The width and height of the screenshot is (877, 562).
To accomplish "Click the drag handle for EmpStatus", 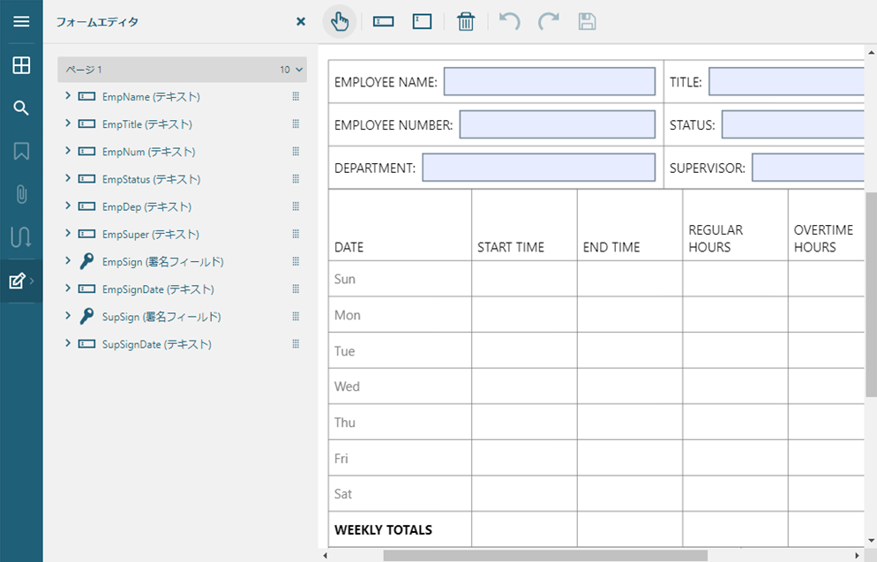I will (x=296, y=179).
